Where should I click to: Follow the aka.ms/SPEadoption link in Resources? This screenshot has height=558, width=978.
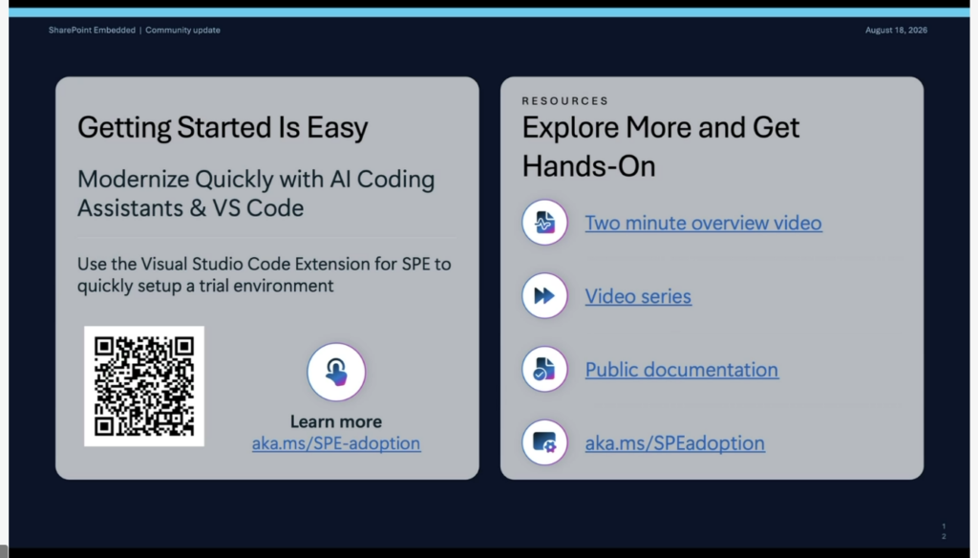[x=674, y=443]
